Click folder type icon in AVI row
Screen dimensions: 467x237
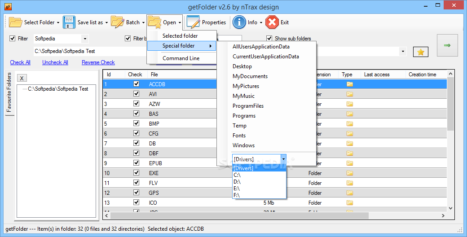(350, 94)
